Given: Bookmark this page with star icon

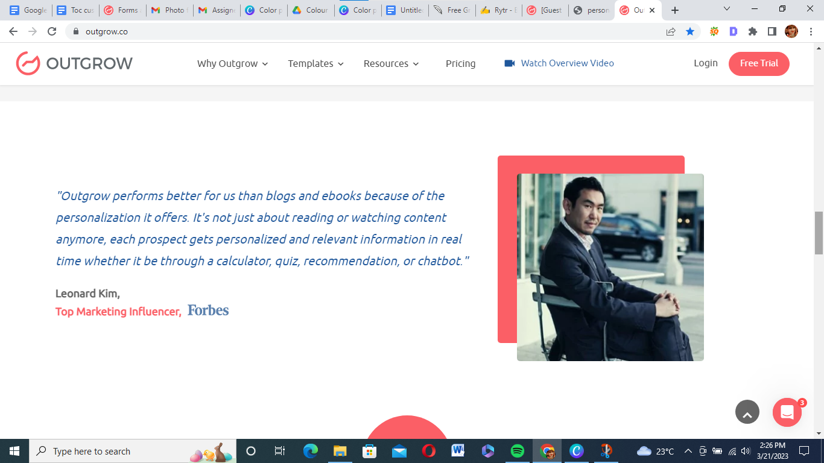Looking at the screenshot, I should tap(690, 31).
